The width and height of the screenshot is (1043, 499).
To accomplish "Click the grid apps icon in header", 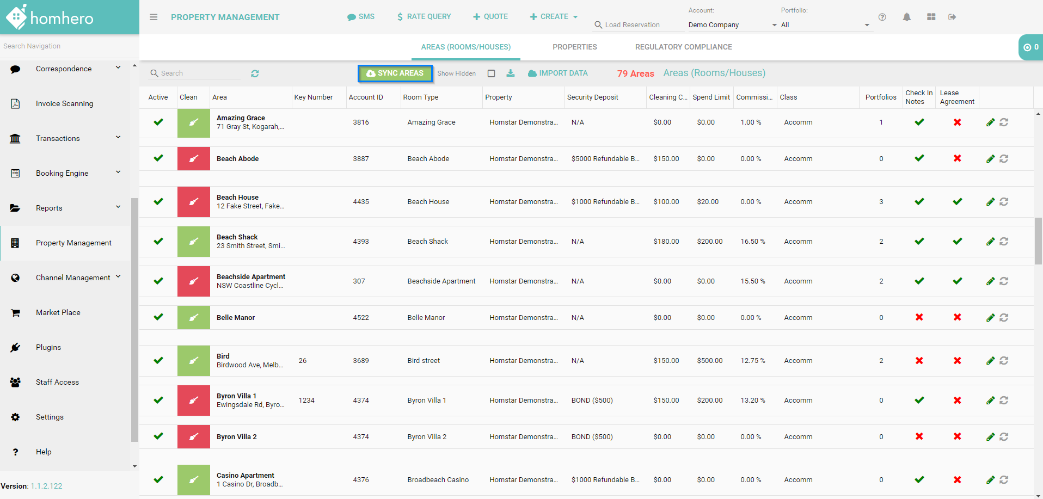I will pos(931,17).
